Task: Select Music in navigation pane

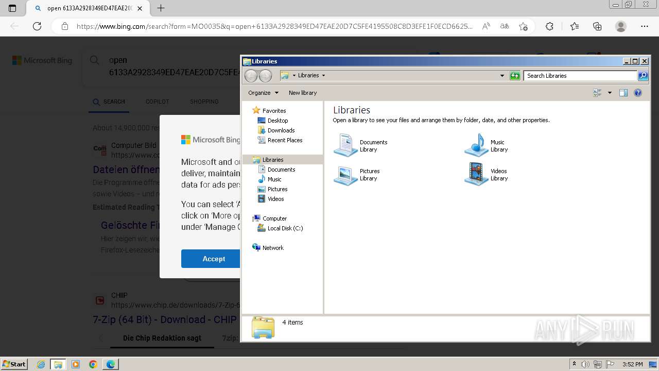Action: point(274,179)
